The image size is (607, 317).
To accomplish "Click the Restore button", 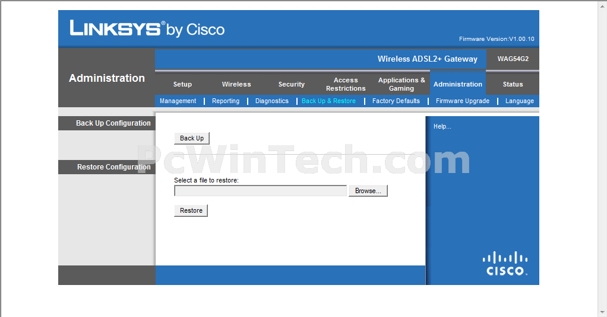I will pyautogui.click(x=191, y=210).
